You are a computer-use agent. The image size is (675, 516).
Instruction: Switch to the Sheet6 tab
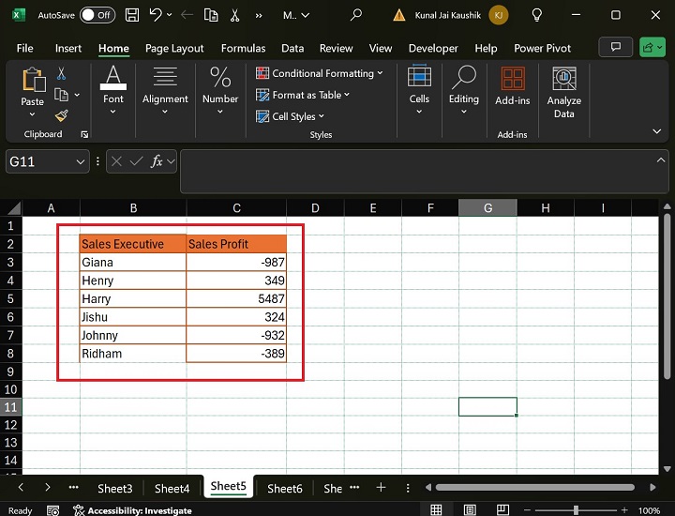click(284, 488)
